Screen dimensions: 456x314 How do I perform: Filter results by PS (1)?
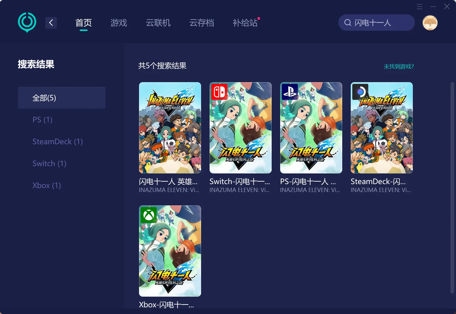pos(42,120)
